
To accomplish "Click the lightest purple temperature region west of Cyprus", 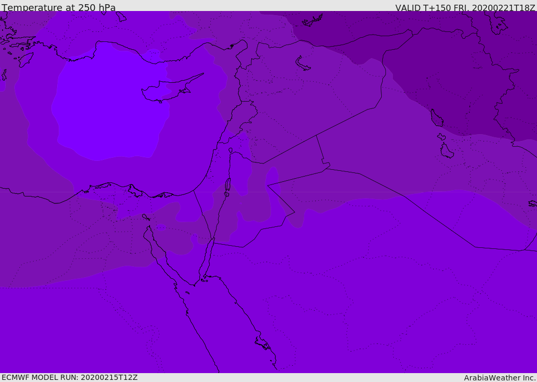I will (110, 103).
